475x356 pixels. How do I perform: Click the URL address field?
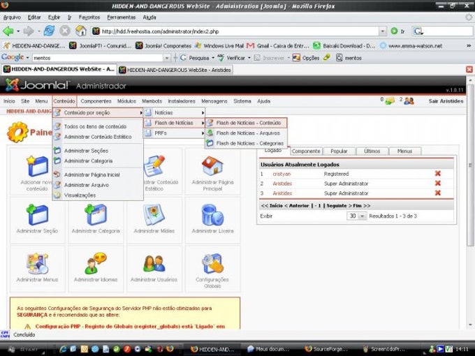(235, 31)
